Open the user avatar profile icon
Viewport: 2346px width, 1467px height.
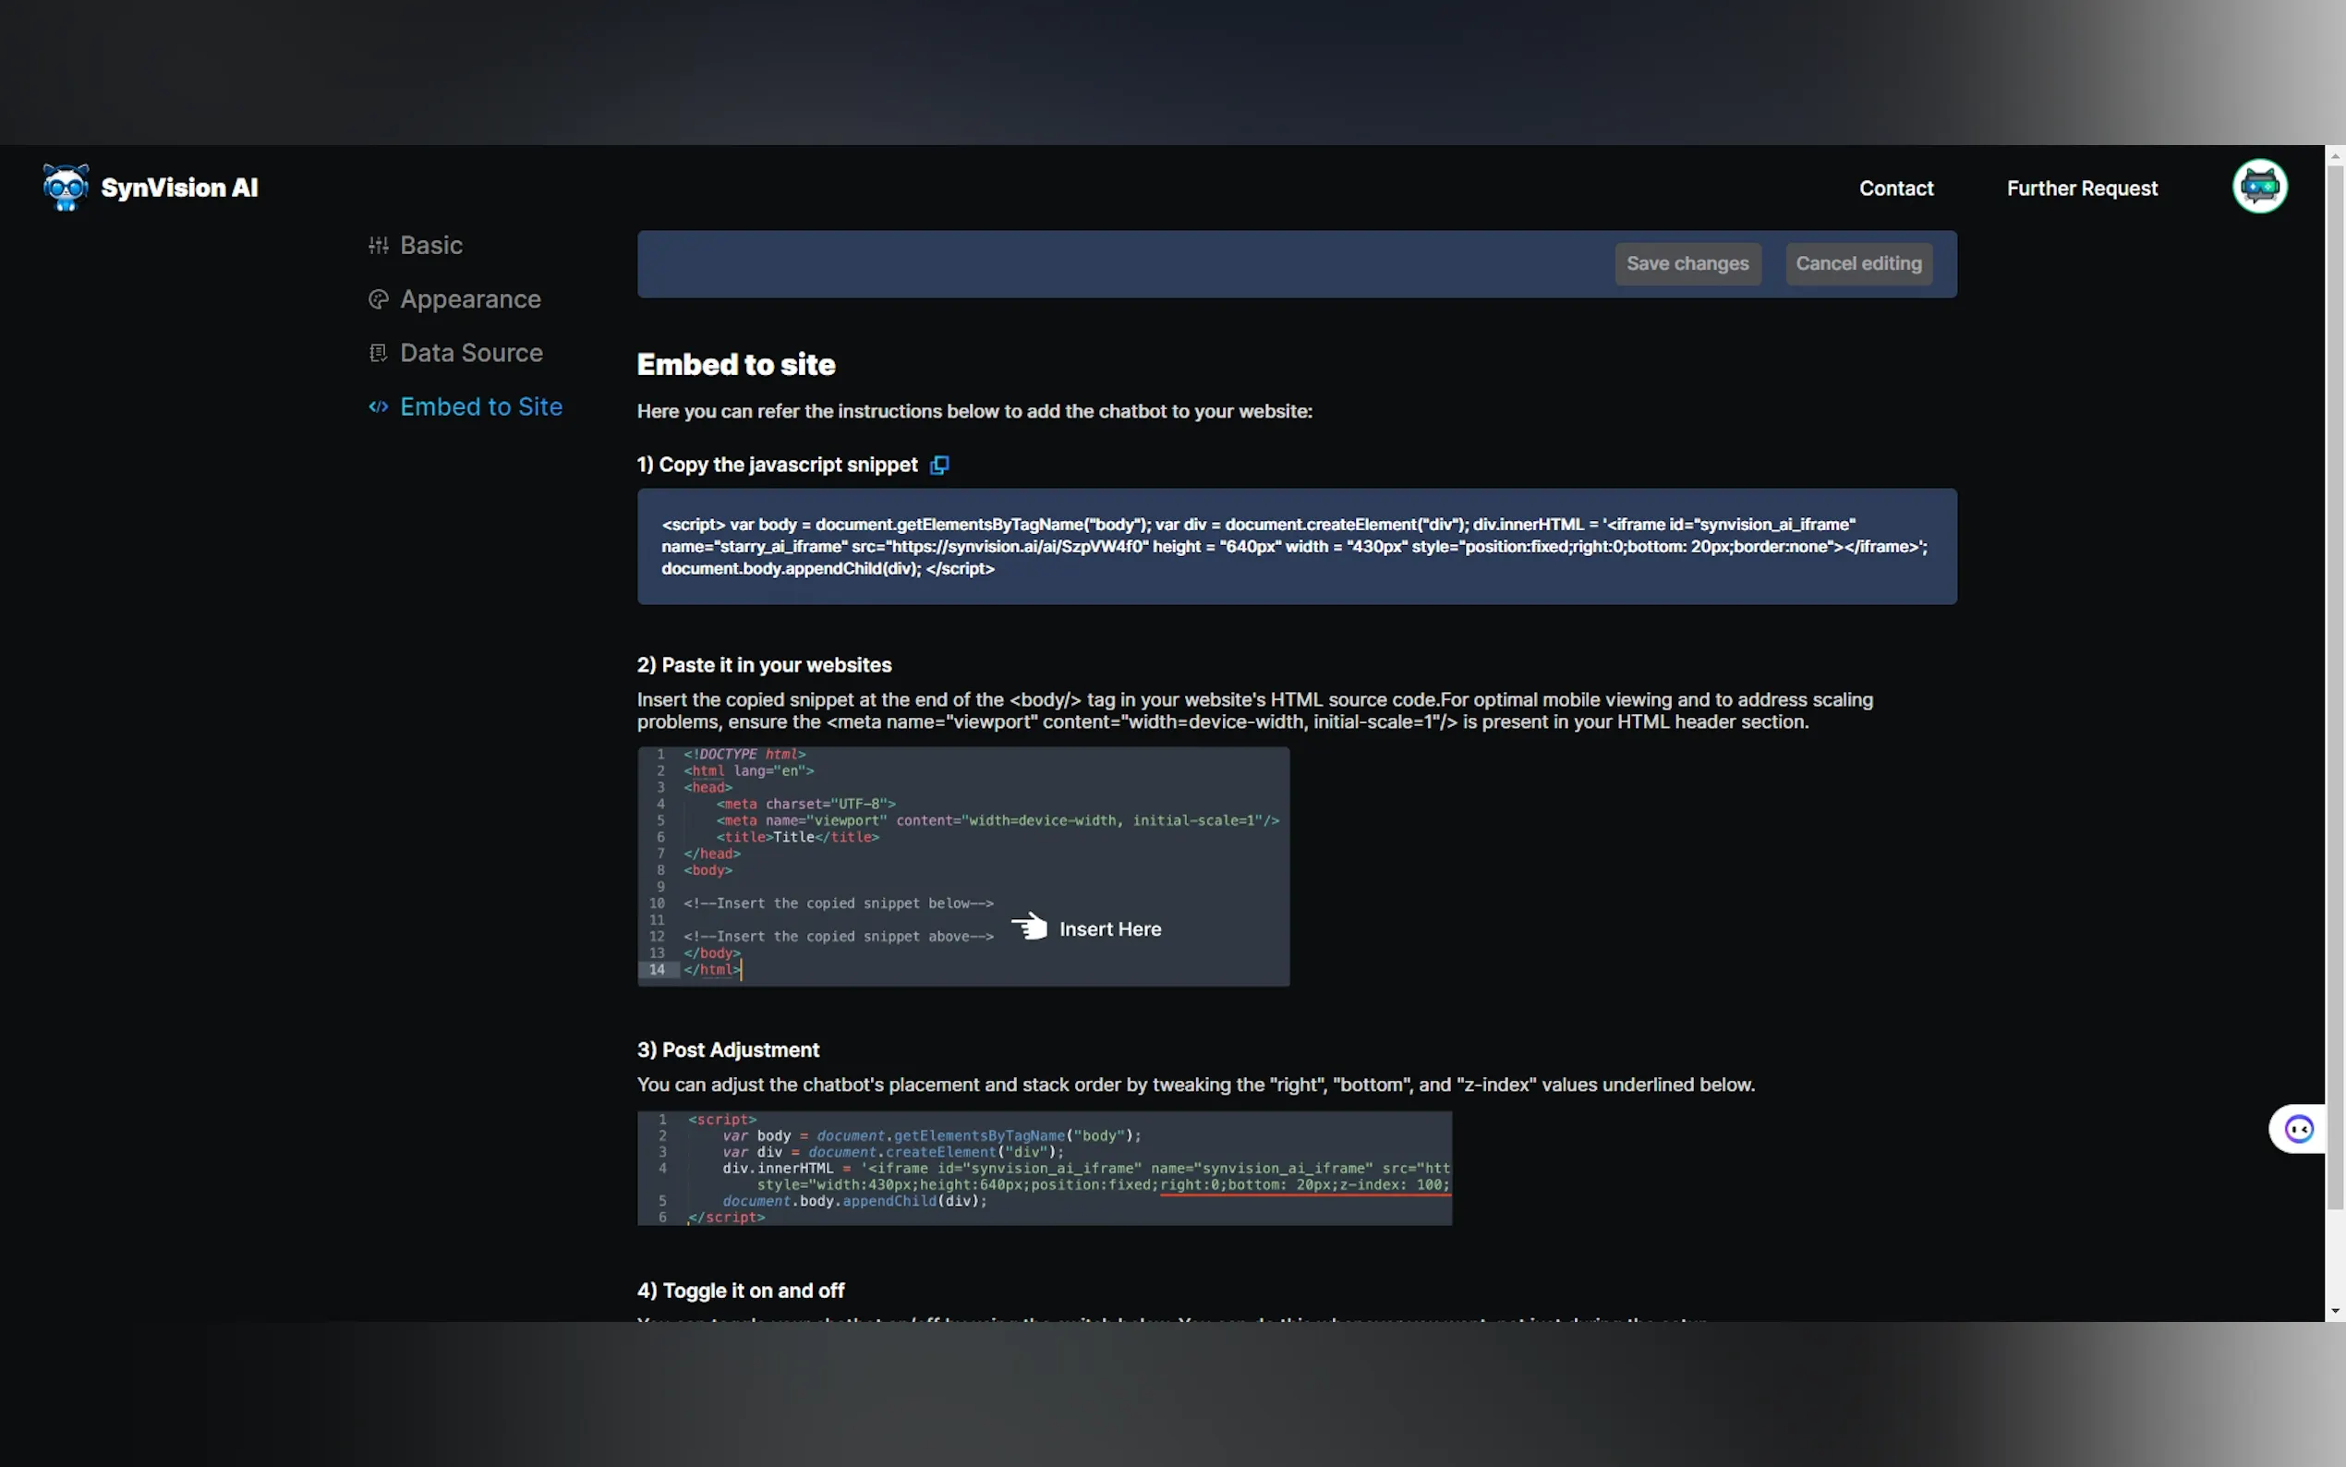(x=2260, y=187)
